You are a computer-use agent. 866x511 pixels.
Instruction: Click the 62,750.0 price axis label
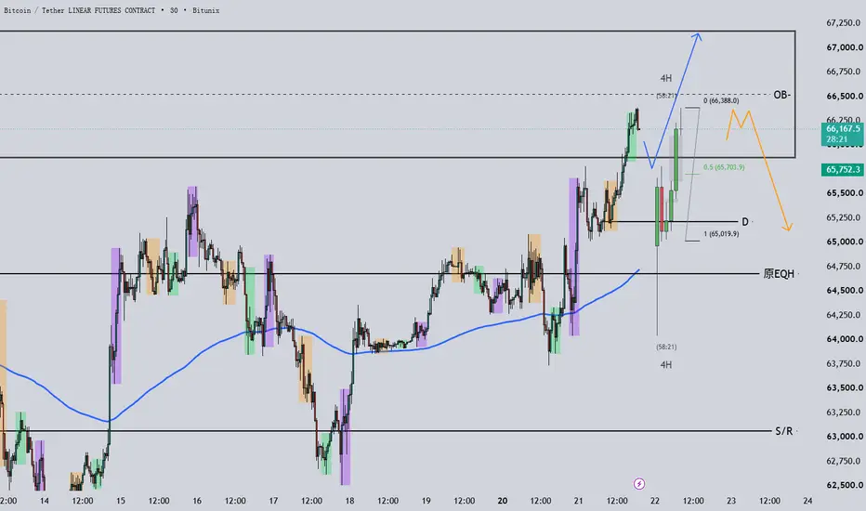pyautogui.click(x=844, y=461)
